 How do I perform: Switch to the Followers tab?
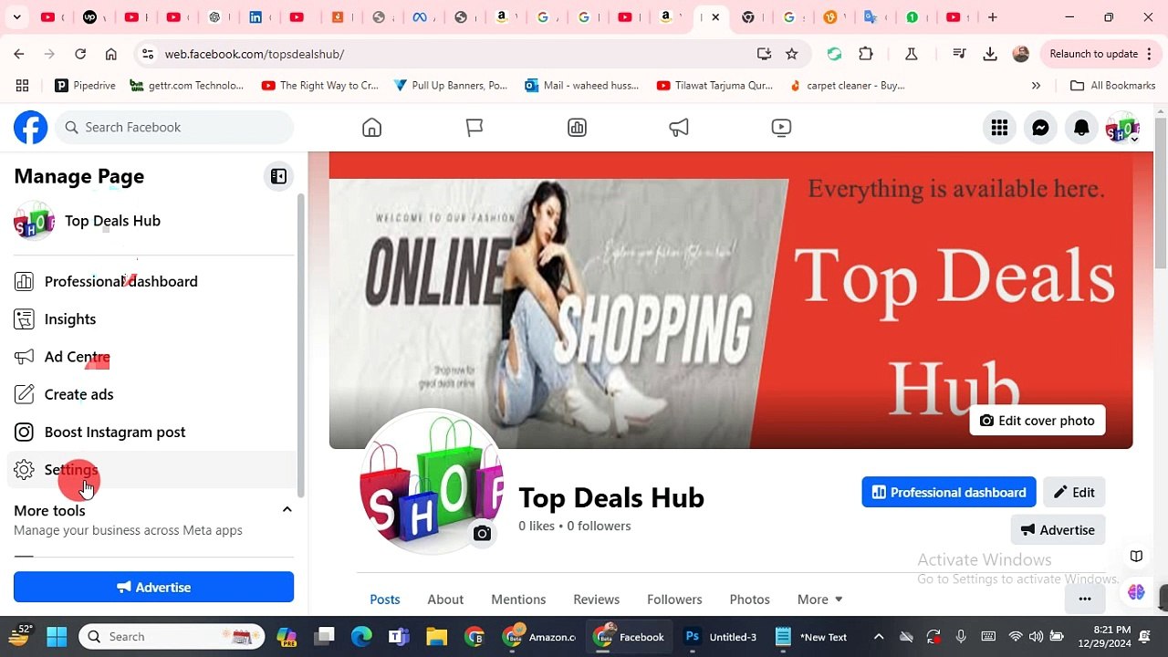pyautogui.click(x=674, y=600)
